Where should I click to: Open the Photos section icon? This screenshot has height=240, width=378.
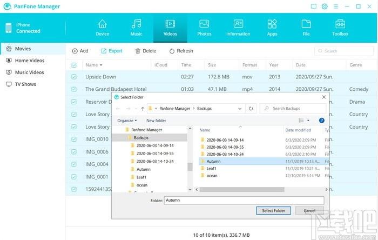(x=204, y=24)
